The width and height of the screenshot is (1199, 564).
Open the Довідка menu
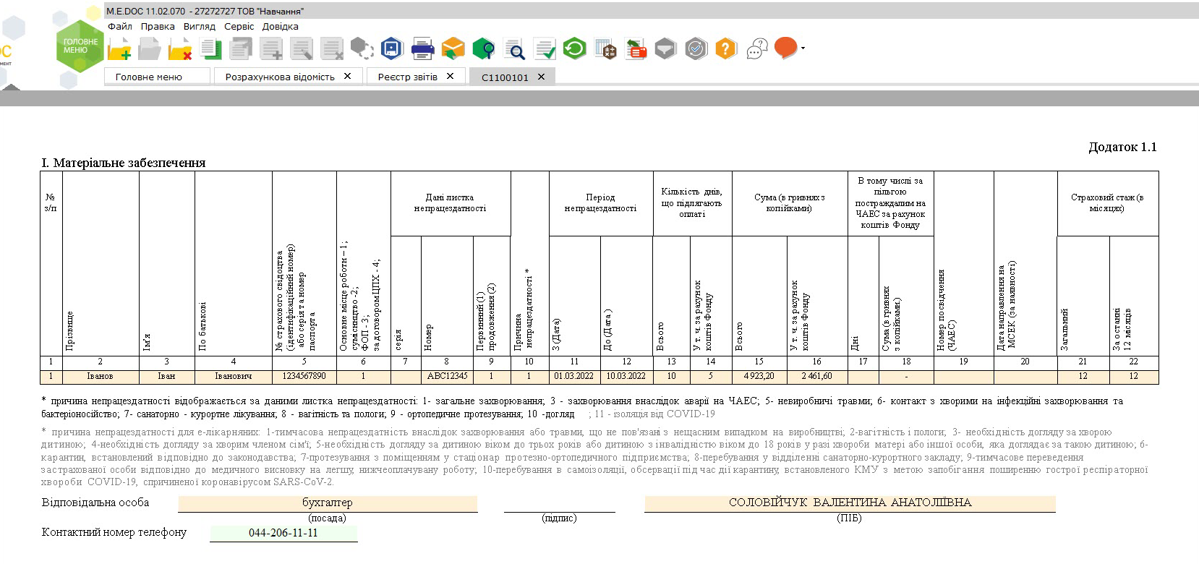tap(280, 26)
